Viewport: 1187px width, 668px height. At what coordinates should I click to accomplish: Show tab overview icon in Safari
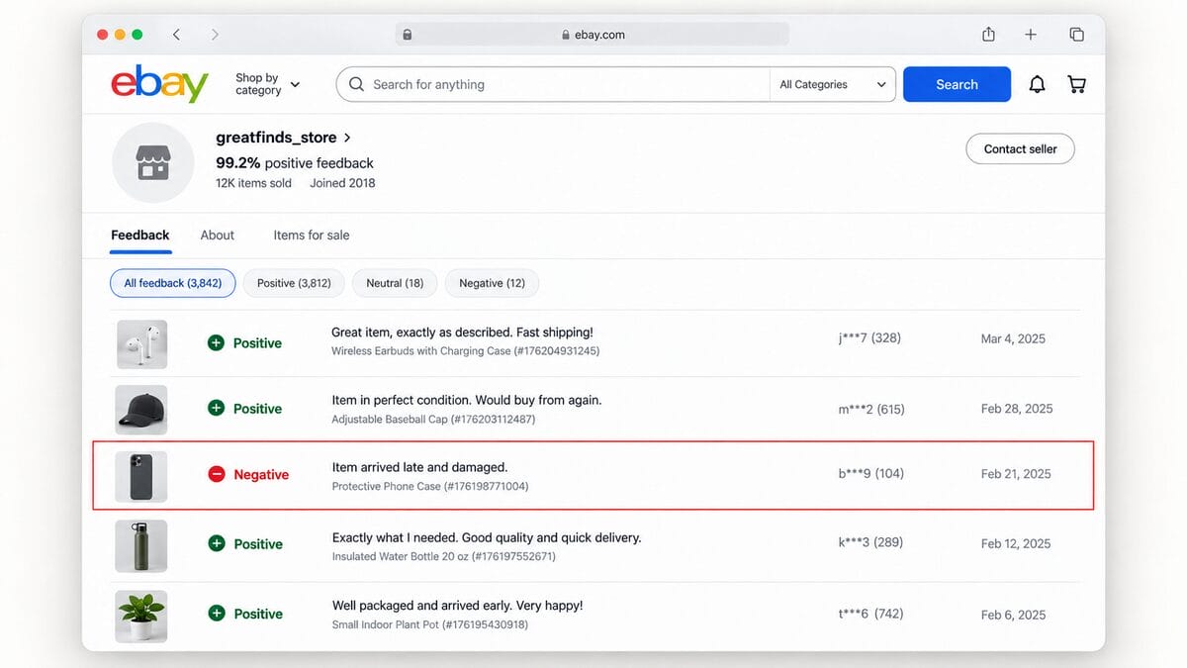click(1076, 35)
